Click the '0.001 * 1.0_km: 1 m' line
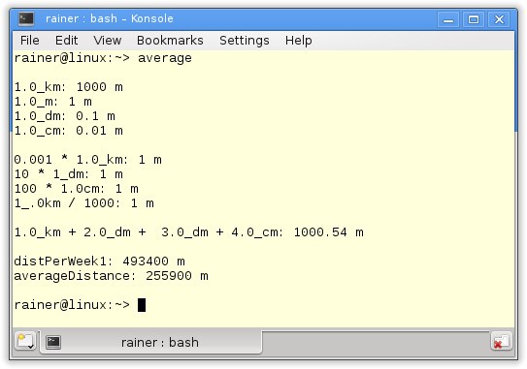Image resolution: width=527 pixels, height=369 pixels. click(x=88, y=160)
